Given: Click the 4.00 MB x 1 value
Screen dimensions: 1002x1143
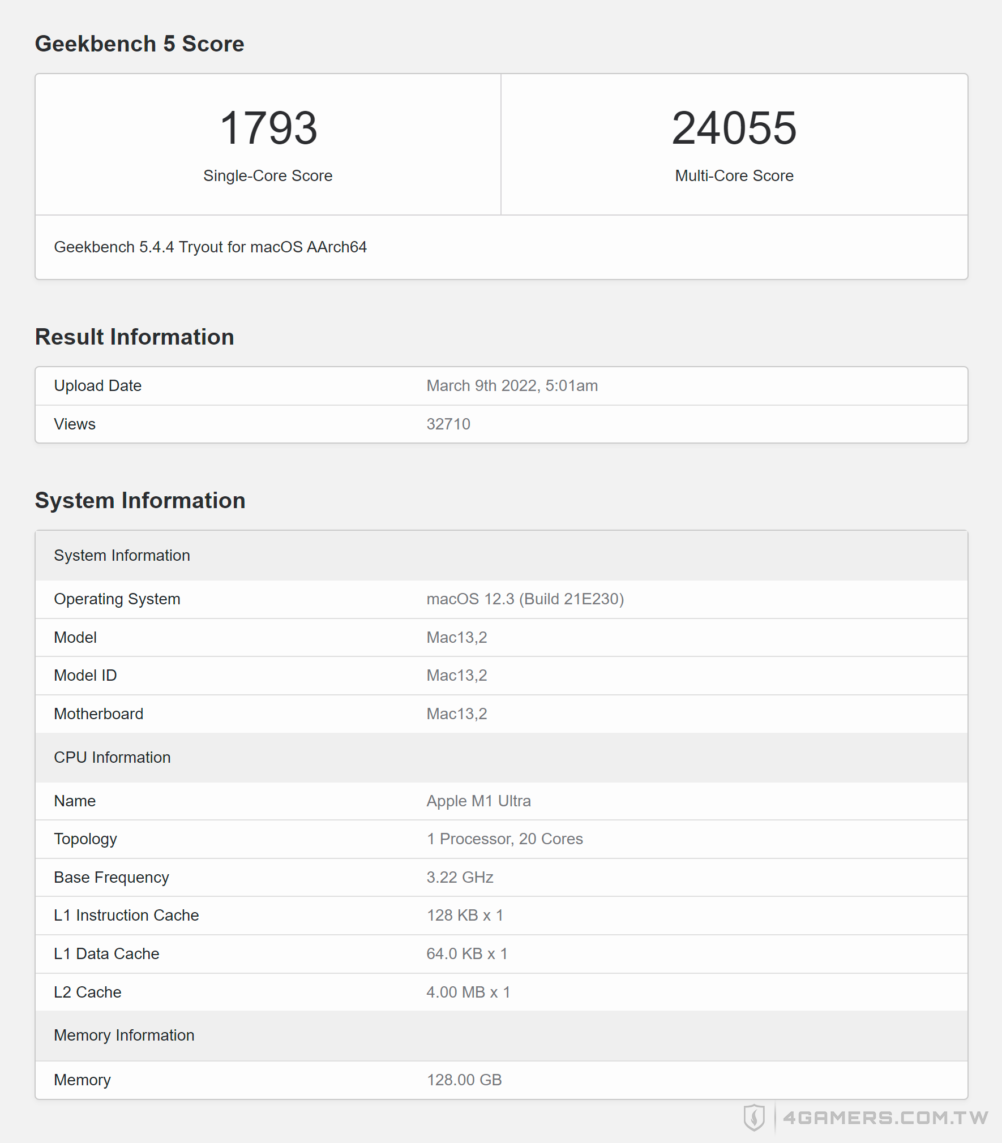Looking at the screenshot, I should point(468,992).
